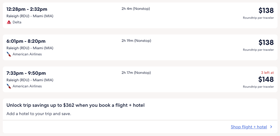Viewport: 280px width, 136px height.
Task: Click the $138 price on Delta flight
Action: pyautogui.click(x=266, y=10)
